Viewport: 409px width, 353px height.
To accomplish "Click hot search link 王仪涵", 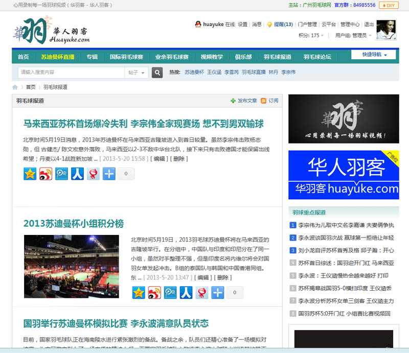I will [214, 72].
